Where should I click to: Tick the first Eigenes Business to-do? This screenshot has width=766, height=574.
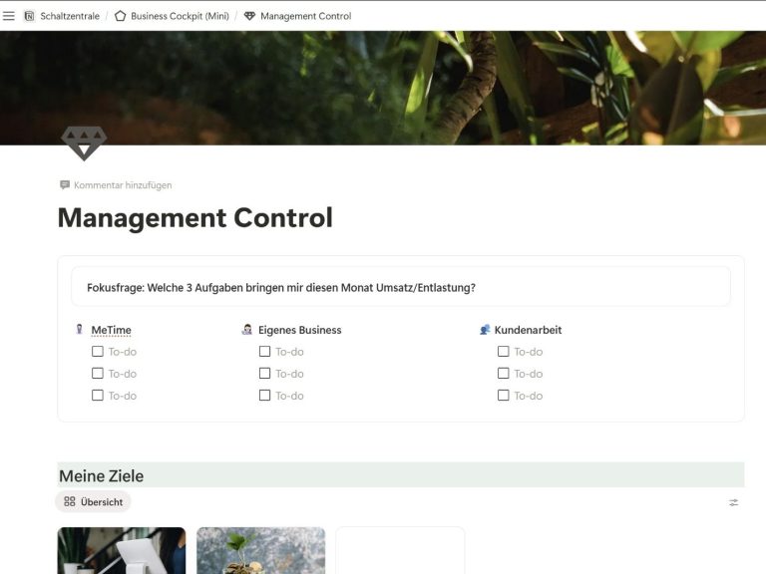click(264, 352)
